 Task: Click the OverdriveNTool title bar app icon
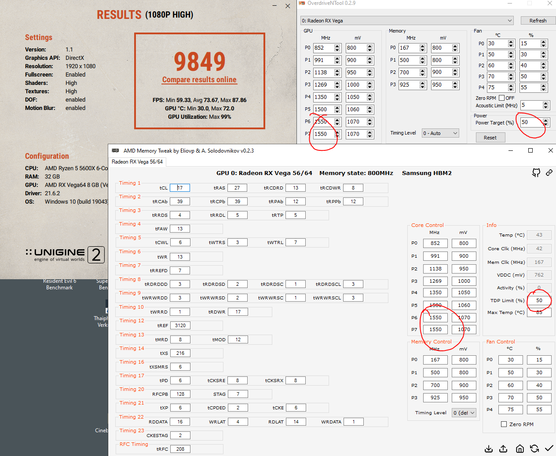pos(302,3)
